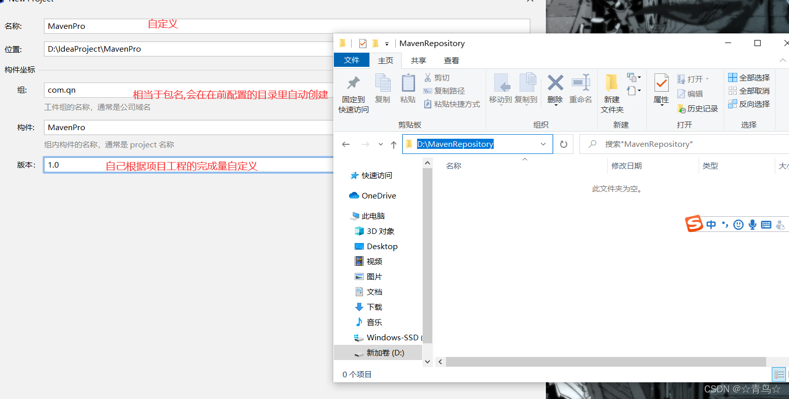Select Windows-SSD drive in navigation pane
The height and width of the screenshot is (399, 789).
(x=388, y=338)
